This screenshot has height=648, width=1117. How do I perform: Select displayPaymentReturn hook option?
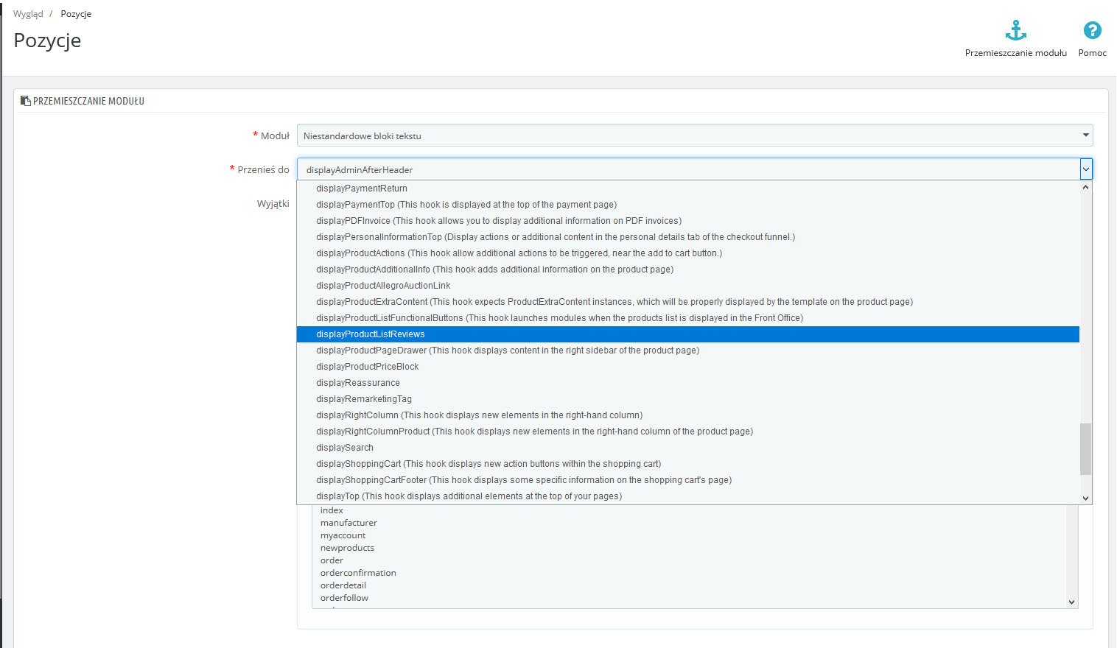tap(688, 189)
